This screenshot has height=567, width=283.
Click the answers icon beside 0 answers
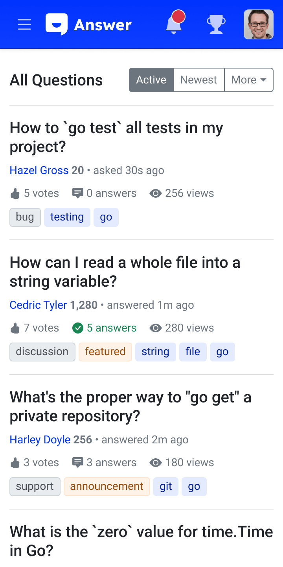coord(78,193)
